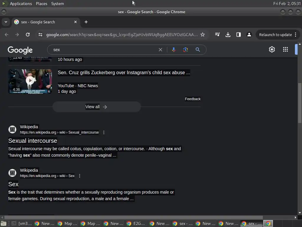Open a new tab with plus button
The image size is (302, 227).
(x=86, y=22)
